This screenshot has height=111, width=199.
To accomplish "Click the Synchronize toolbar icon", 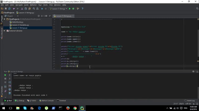I will click(9, 9).
